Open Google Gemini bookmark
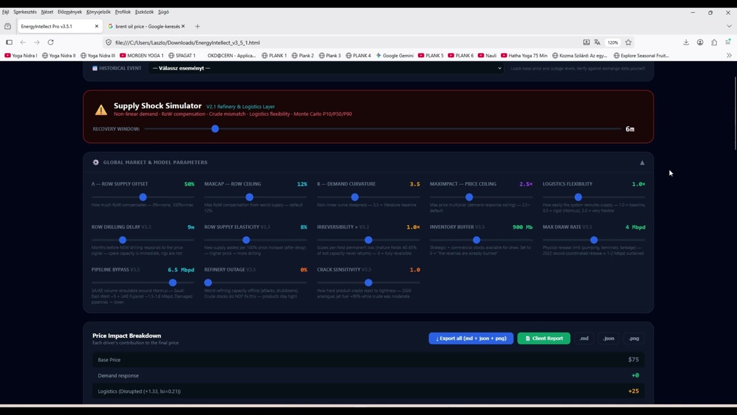The width and height of the screenshot is (737, 415). pyautogui.click(x=394, y=55)
